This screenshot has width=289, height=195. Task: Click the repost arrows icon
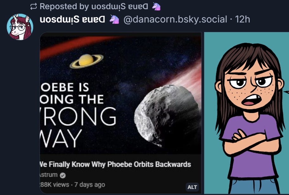pos(34,6)
